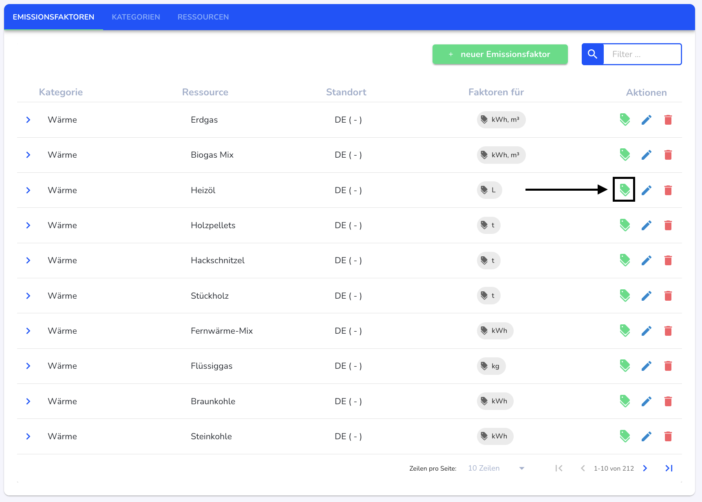Click the green tag icon for Erdgas
Viewport: 702px width, 502px height.
(x=625, y=120)
